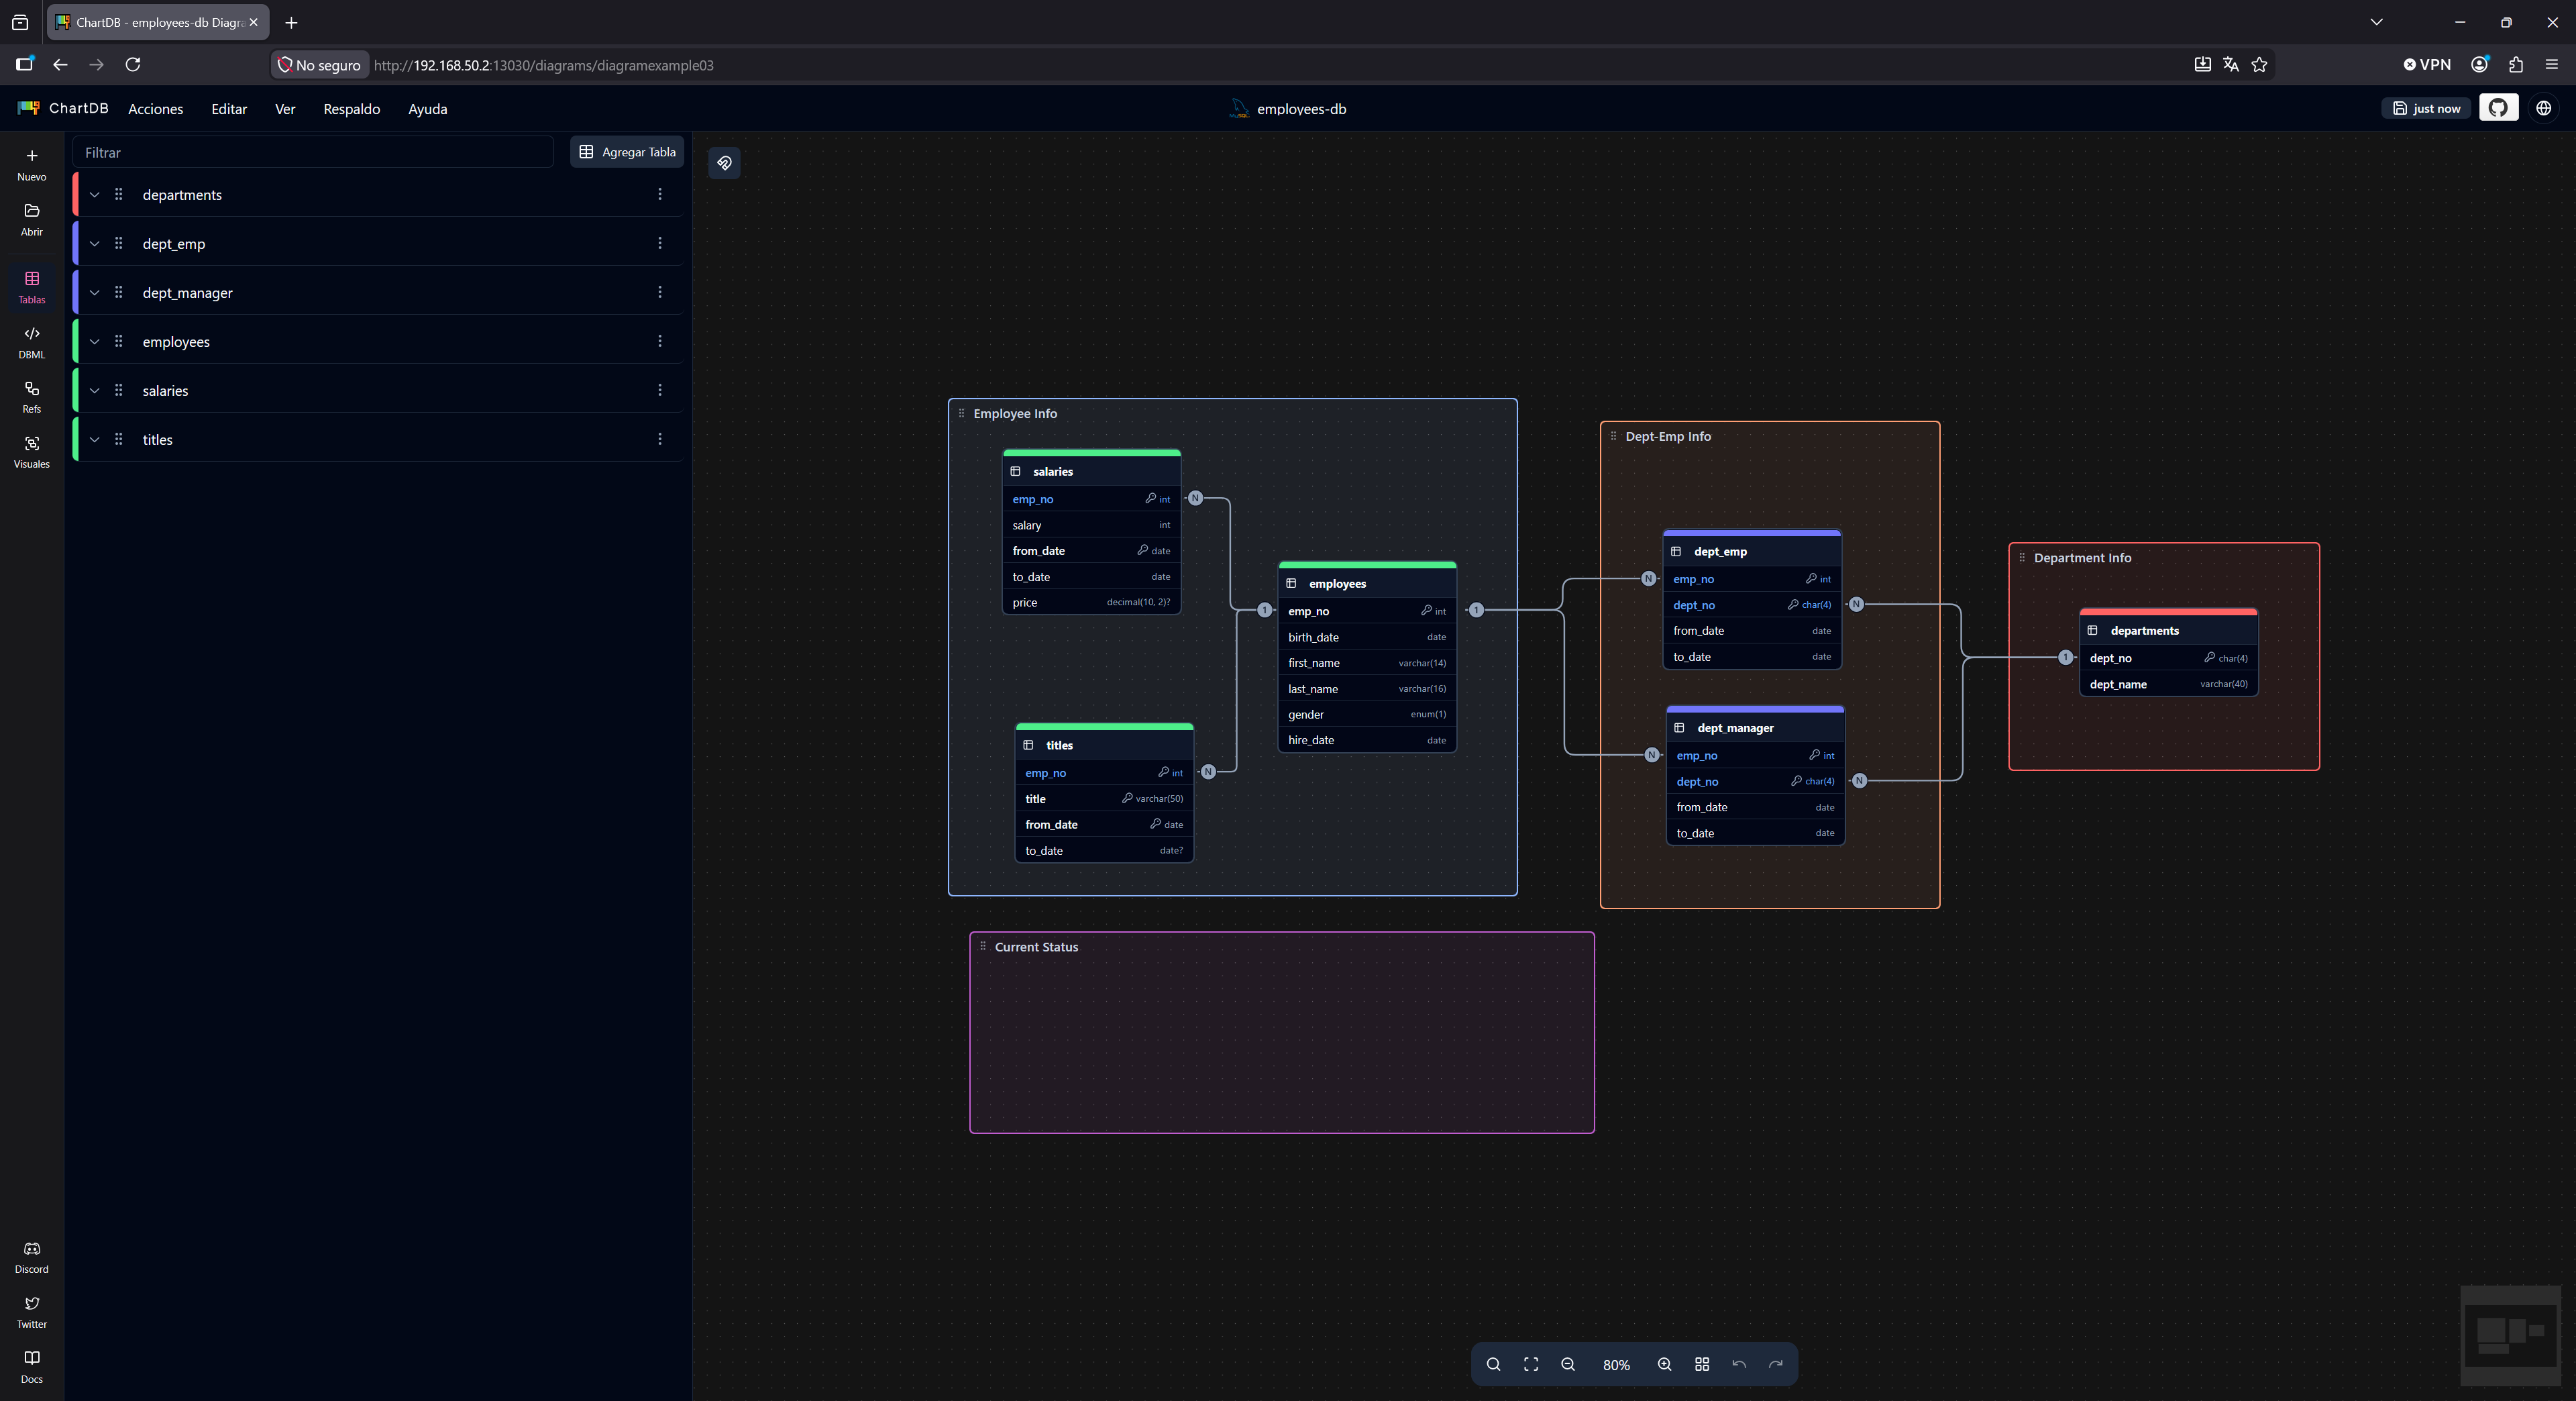Viewport: 2576px width, 1401px height.
Task: Click the canvas highlight overlapping tables icon
Action: 725,163
